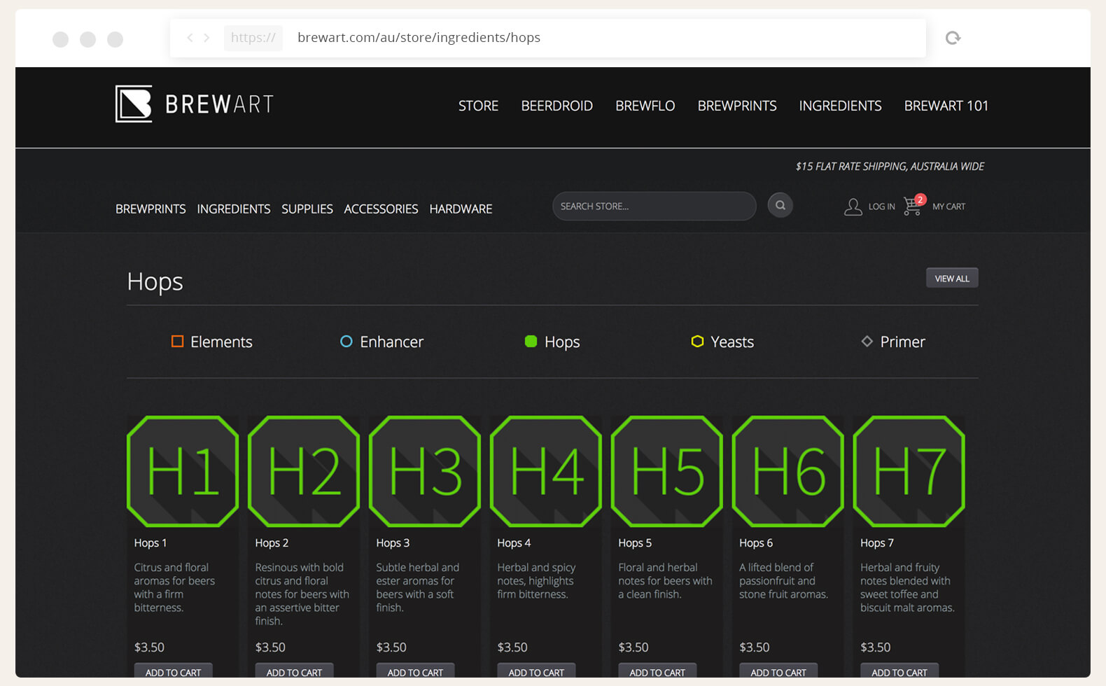Open the Hops 3 product title

pos(393,542)
